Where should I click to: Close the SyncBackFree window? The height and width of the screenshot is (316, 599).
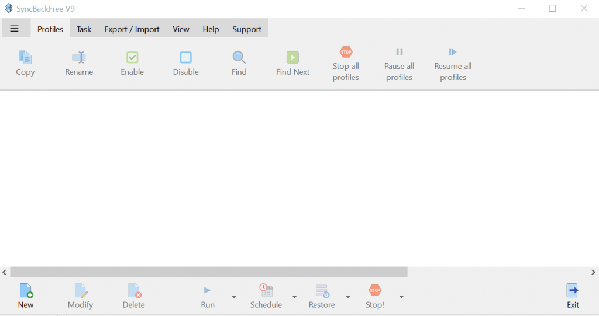point(584,8)
